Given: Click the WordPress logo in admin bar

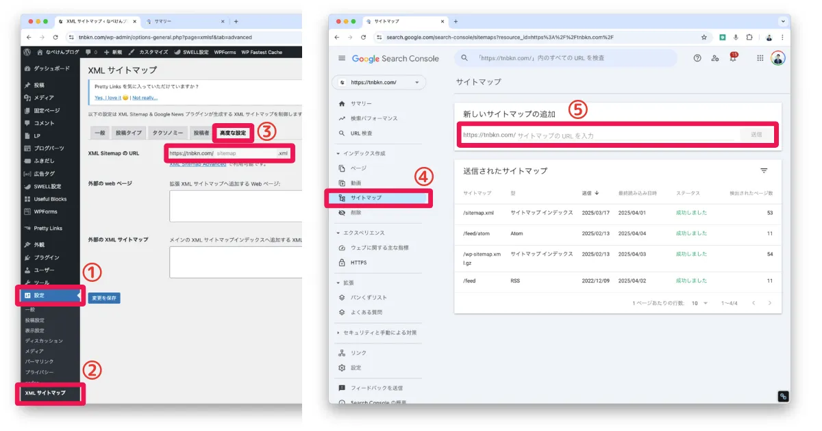Looking at the screenshot, I should point(27,52).
